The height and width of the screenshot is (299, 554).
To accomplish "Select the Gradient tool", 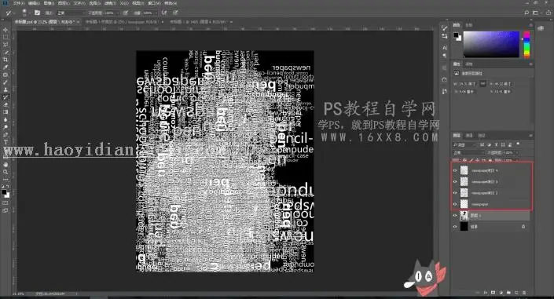I will (6, 112).
